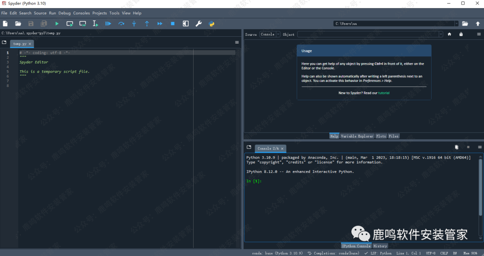Open the Consoles menu
The width and height of the screenshot is (484, 256).
(x=82, y=13)
